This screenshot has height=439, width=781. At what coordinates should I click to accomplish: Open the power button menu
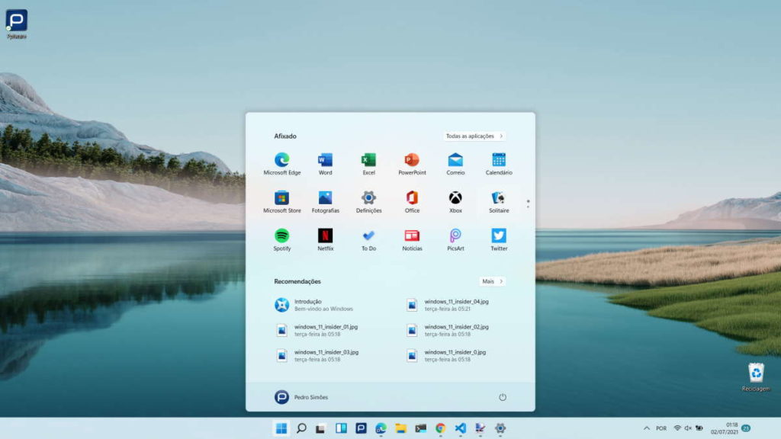pos(503,396)
